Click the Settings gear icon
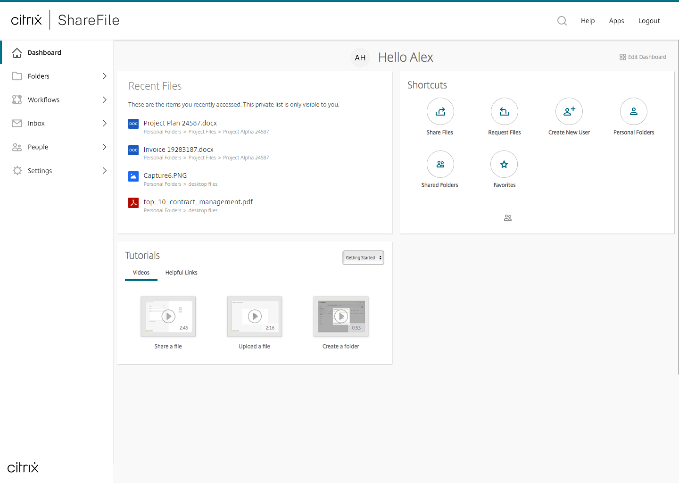Screen dimensions: 679x483 tap(17, 171)
